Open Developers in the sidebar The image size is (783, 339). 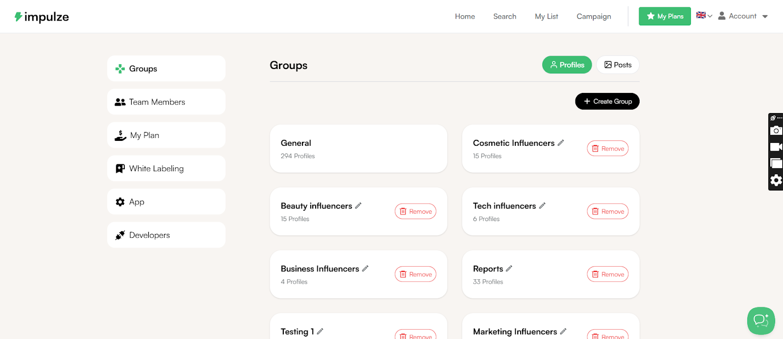pyautogui.click(x=166, y=235)
